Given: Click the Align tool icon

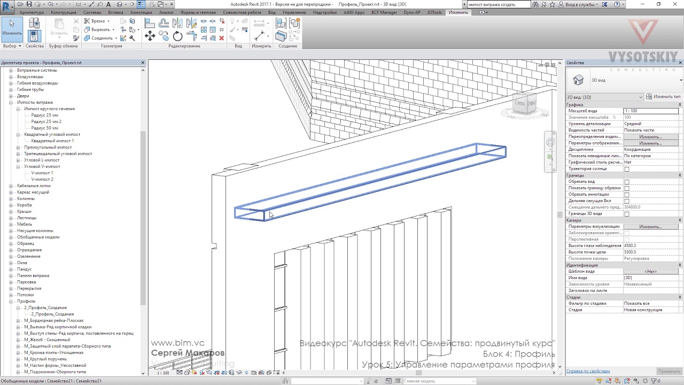Looking at the screenshot, I should point(150,23).
